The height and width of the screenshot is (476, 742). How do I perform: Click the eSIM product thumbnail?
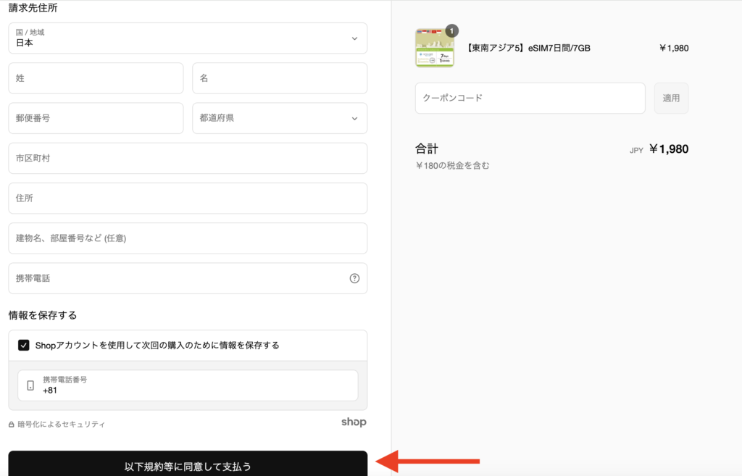pyautogui.click(x=435, y=48)
